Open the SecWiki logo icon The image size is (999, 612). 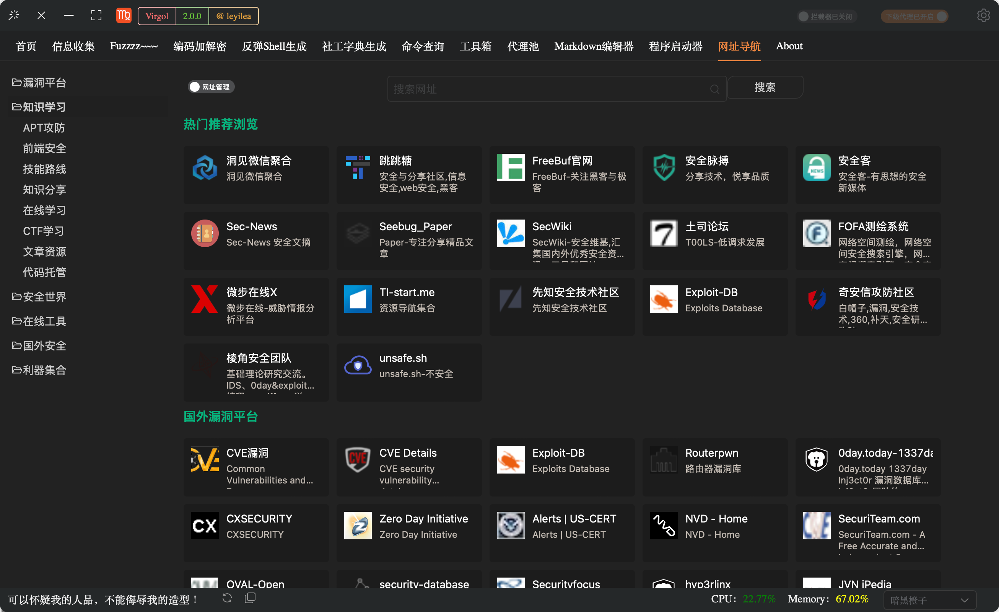coord(511,233)
